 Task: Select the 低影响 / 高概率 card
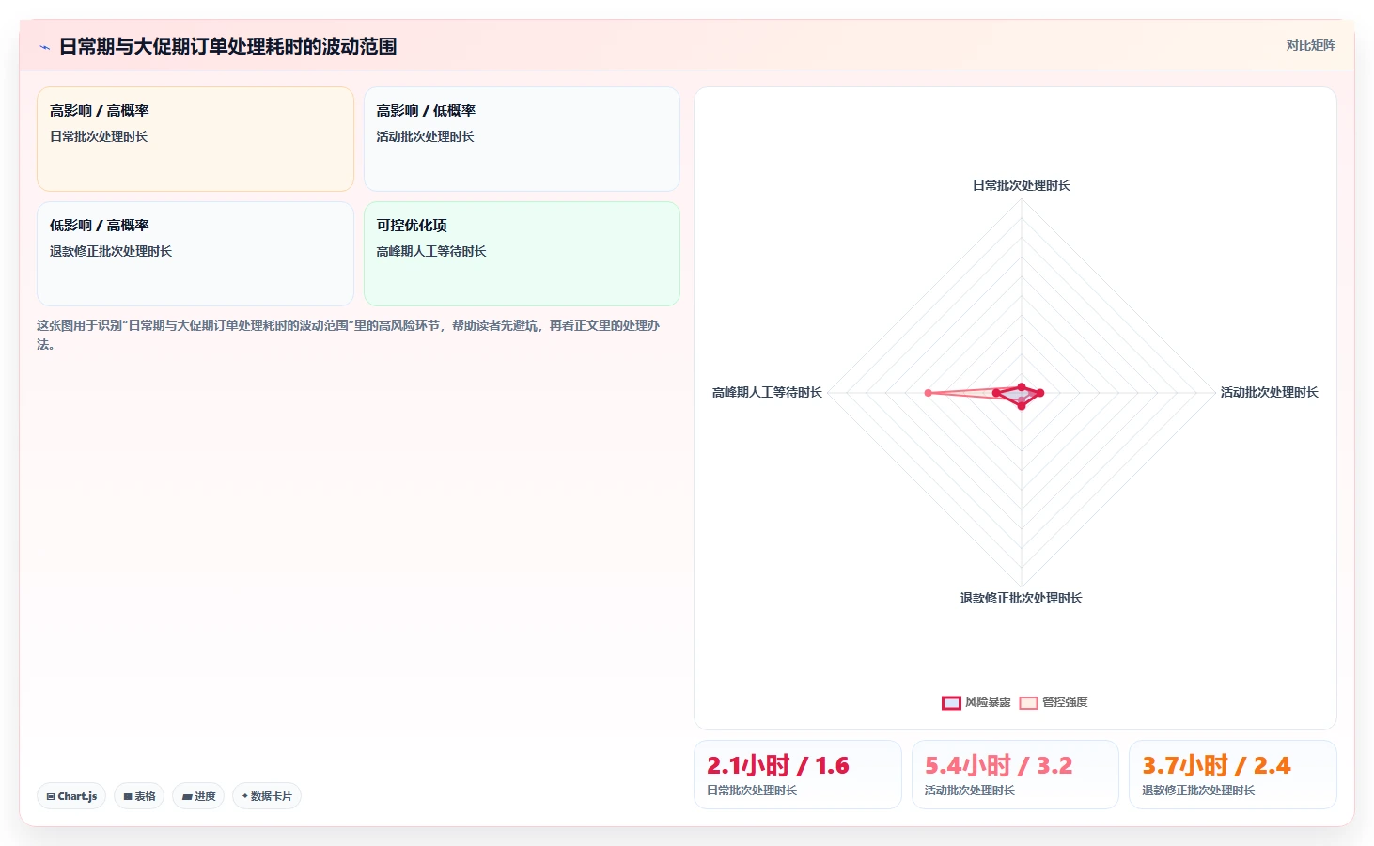[x=195, y=254]
